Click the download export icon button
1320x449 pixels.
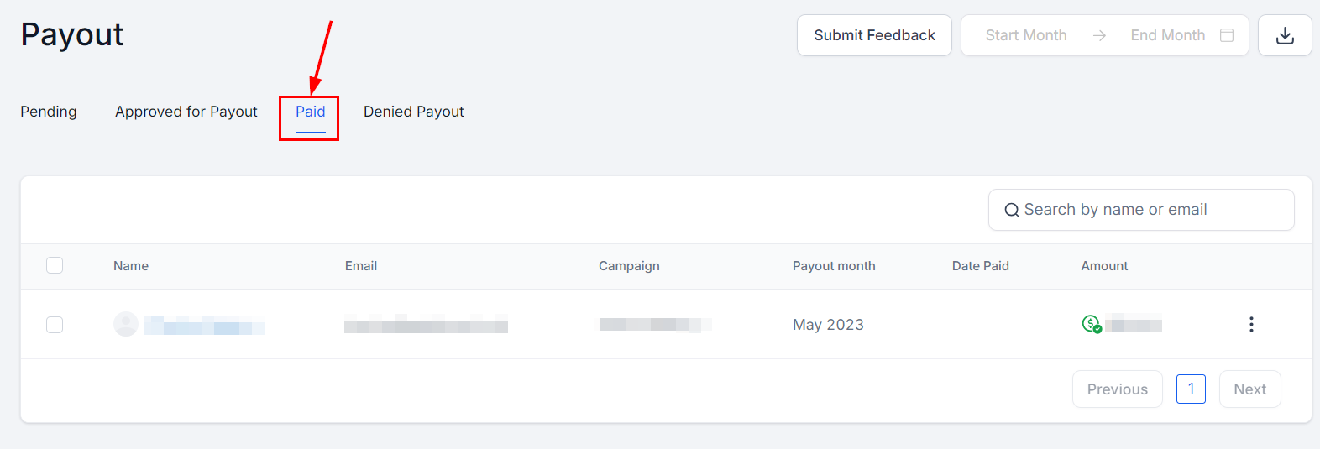pyautogui.click(x=1285, y=35)
